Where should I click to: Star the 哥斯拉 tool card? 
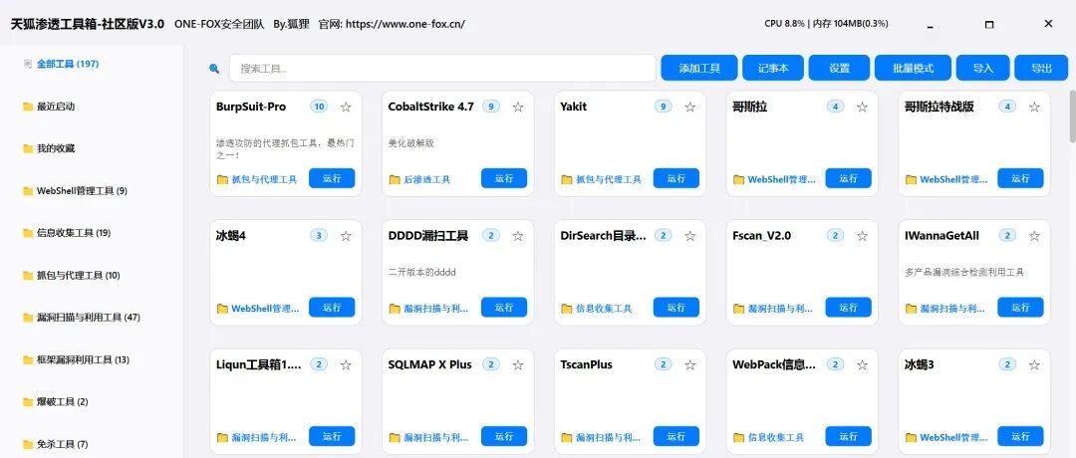863,107
